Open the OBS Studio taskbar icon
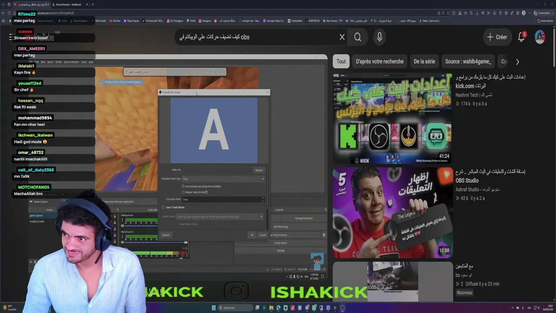 click(342, 308)
